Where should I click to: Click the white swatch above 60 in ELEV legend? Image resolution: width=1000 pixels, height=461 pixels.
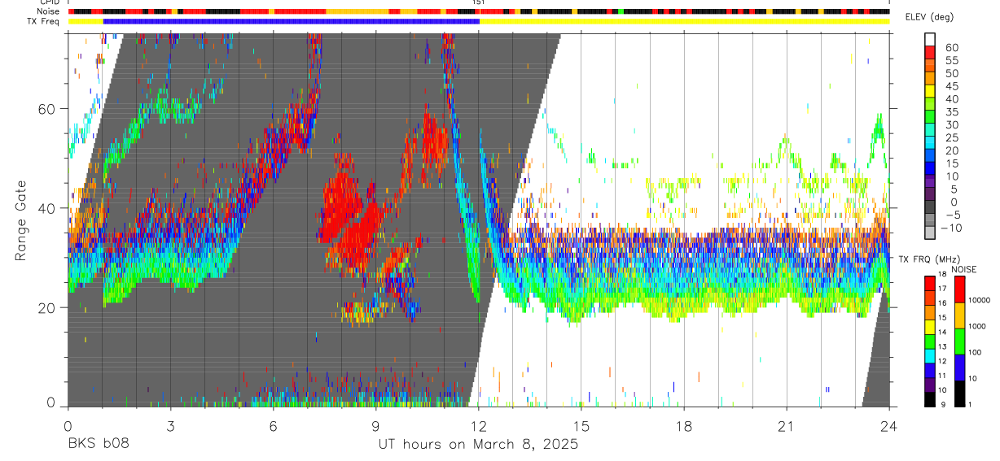(x=930, y=39)
